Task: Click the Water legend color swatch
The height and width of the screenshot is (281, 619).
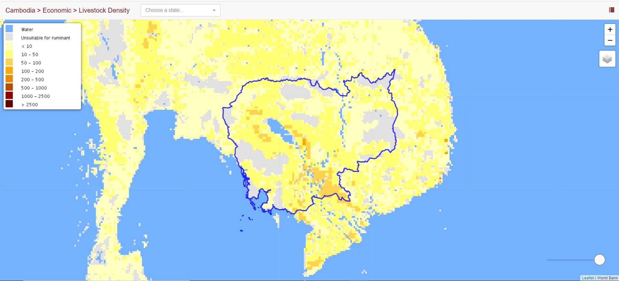Action: 9,29
